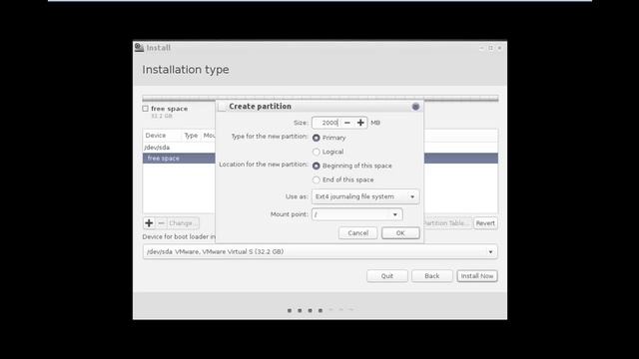Go Back to previous install step
This screenshot has width=639, height=359.
[432, 276]
